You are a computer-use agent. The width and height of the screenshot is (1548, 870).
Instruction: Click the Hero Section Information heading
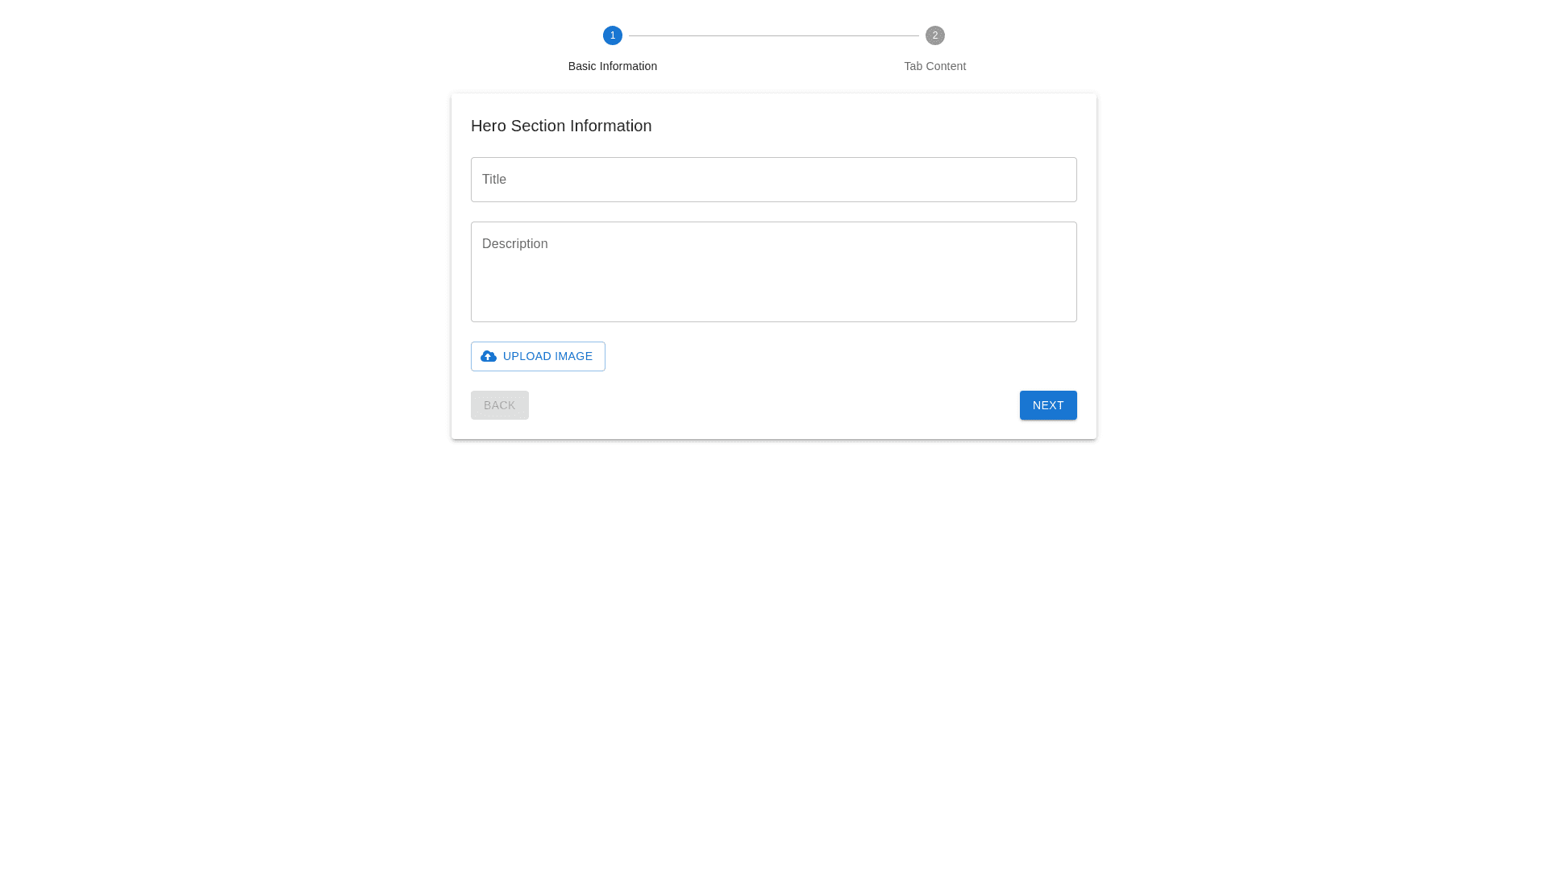[561, 126]
